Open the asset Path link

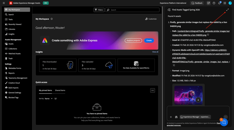point(201,33)
